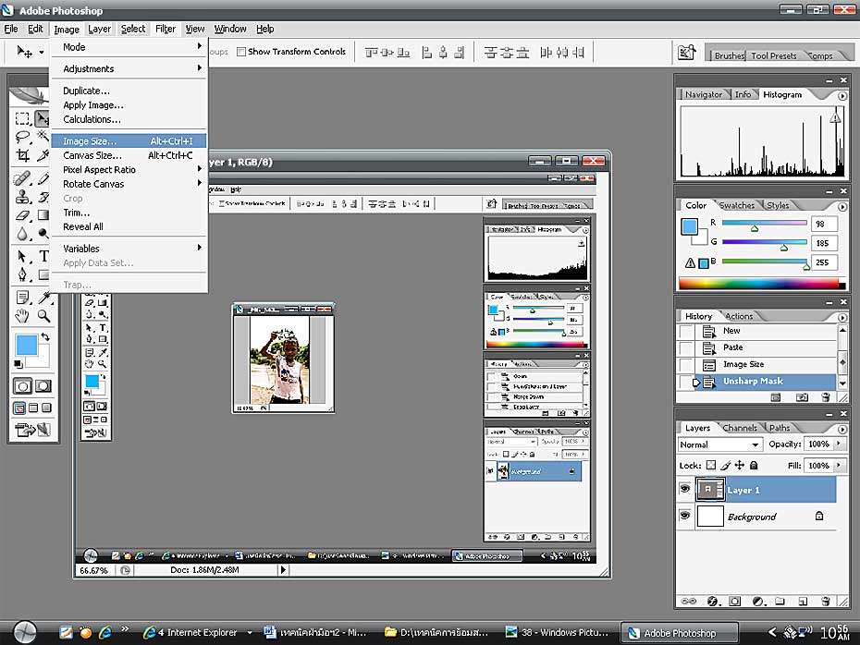Select the Healing Brush tool
The image size is (860, 645).
(22, 178)
